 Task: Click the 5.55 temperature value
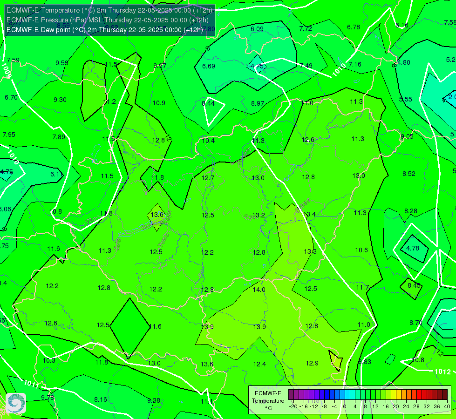point(405,99)
